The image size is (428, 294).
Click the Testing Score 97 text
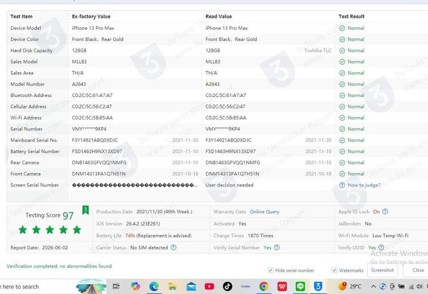point(50,215)
